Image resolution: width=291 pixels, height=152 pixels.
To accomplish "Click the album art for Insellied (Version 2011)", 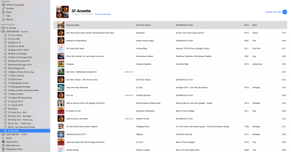I will click(x=61, y=134).
